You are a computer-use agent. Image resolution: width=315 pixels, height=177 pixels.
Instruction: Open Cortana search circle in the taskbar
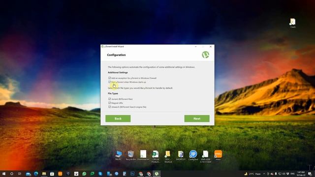[12, 174]
